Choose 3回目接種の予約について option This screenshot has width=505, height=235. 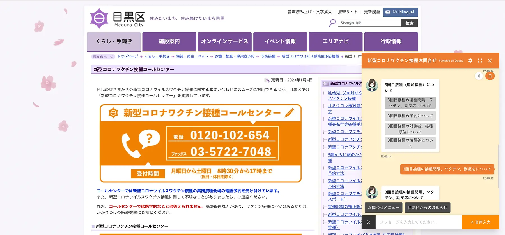point(410,116)
